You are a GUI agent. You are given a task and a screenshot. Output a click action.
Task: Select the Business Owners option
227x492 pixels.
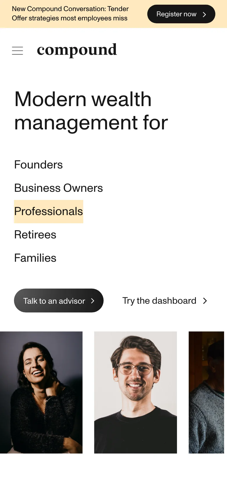click(58, 188)
